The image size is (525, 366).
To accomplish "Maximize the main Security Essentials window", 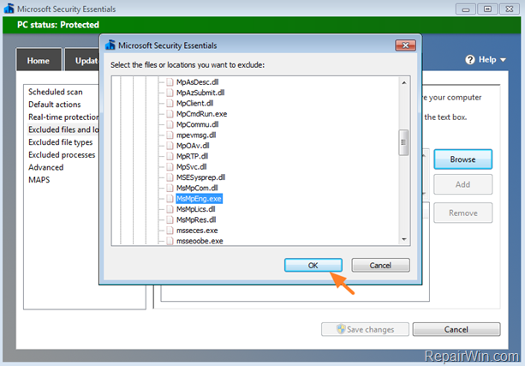I will pyautogui.click(x=487, y=9).
